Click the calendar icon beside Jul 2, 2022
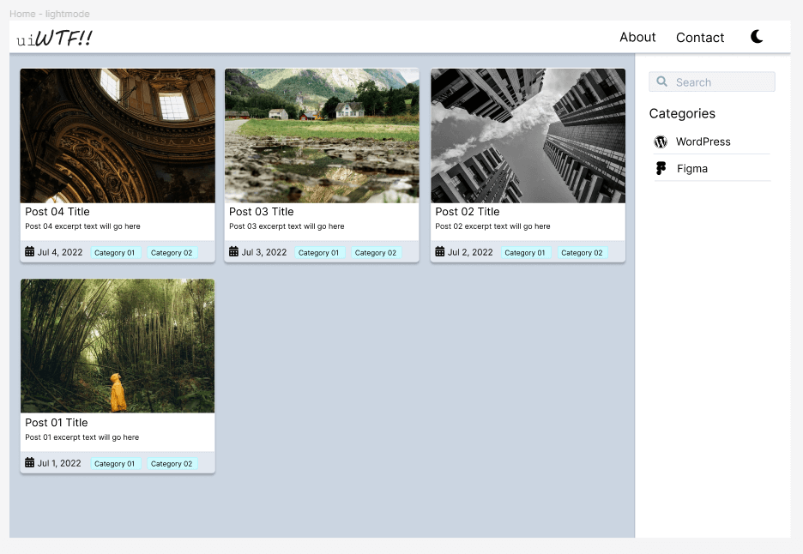803x554 pixels. (x=440, y=251)
